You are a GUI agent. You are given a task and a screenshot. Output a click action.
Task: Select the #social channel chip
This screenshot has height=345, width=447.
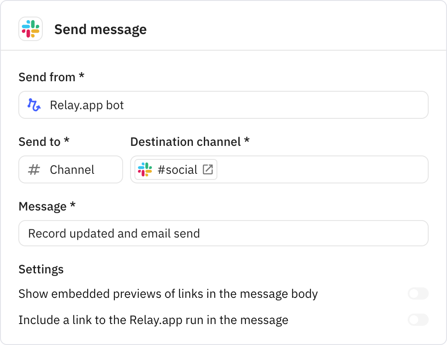tap(175, 169)
